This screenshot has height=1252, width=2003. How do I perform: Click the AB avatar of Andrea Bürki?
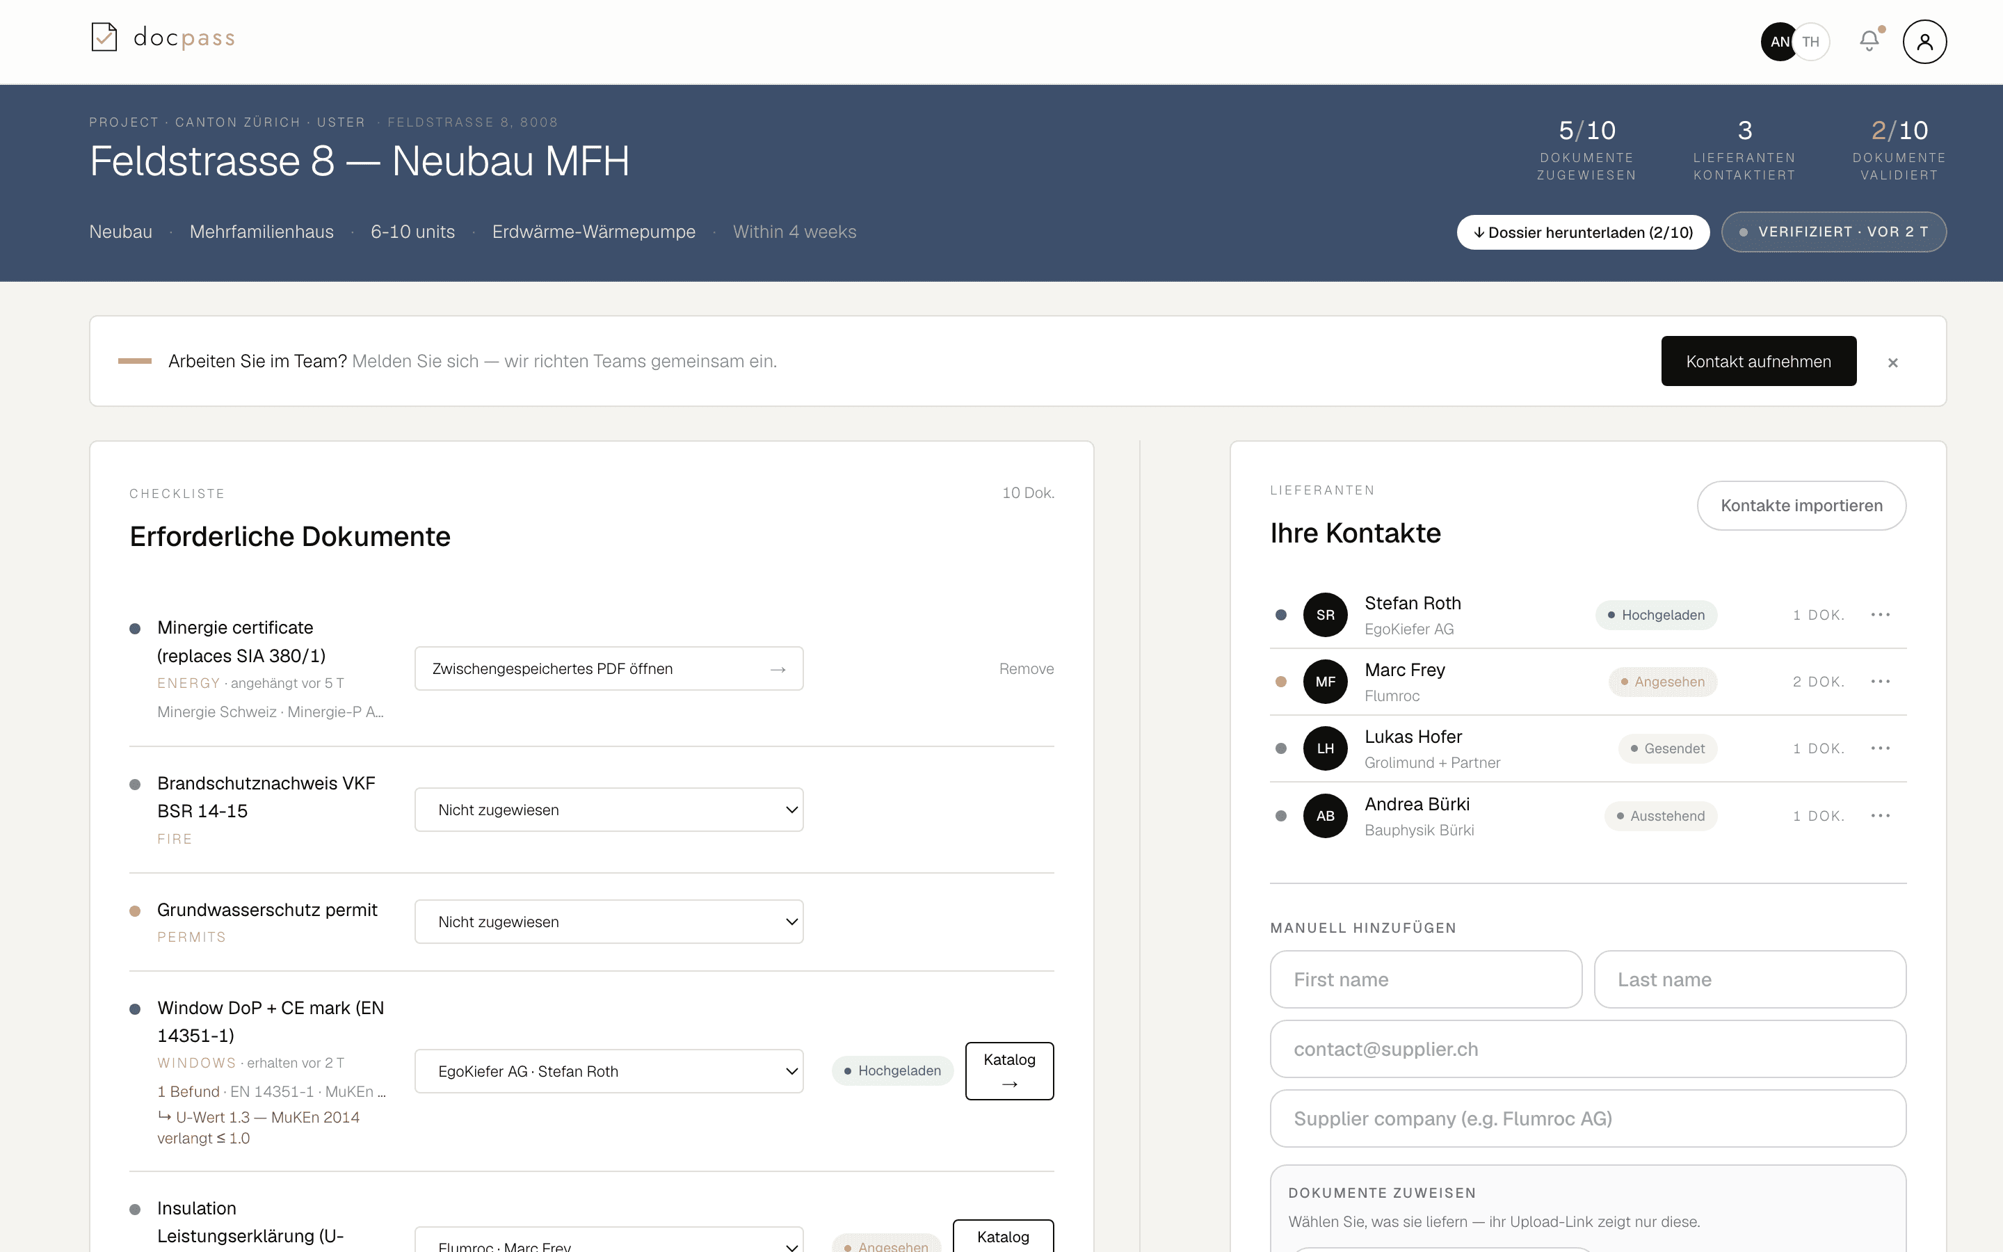(x=1325, y=816)
